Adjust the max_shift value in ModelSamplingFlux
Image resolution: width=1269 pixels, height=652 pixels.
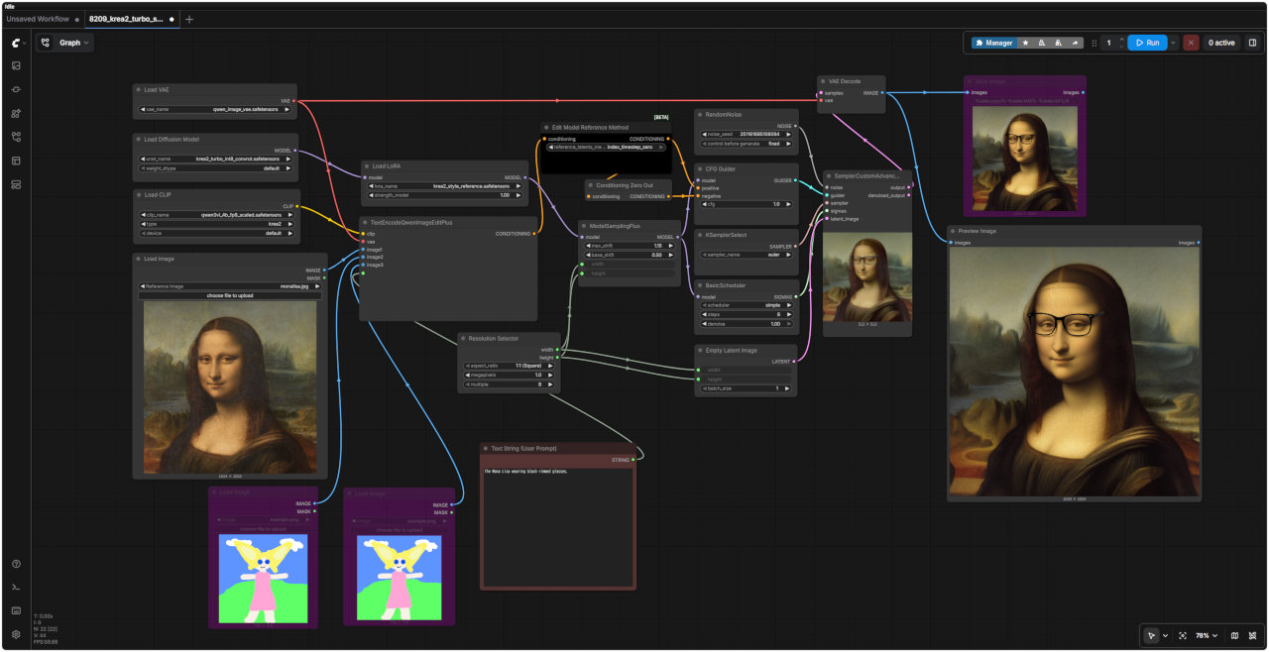pos(628,246)
